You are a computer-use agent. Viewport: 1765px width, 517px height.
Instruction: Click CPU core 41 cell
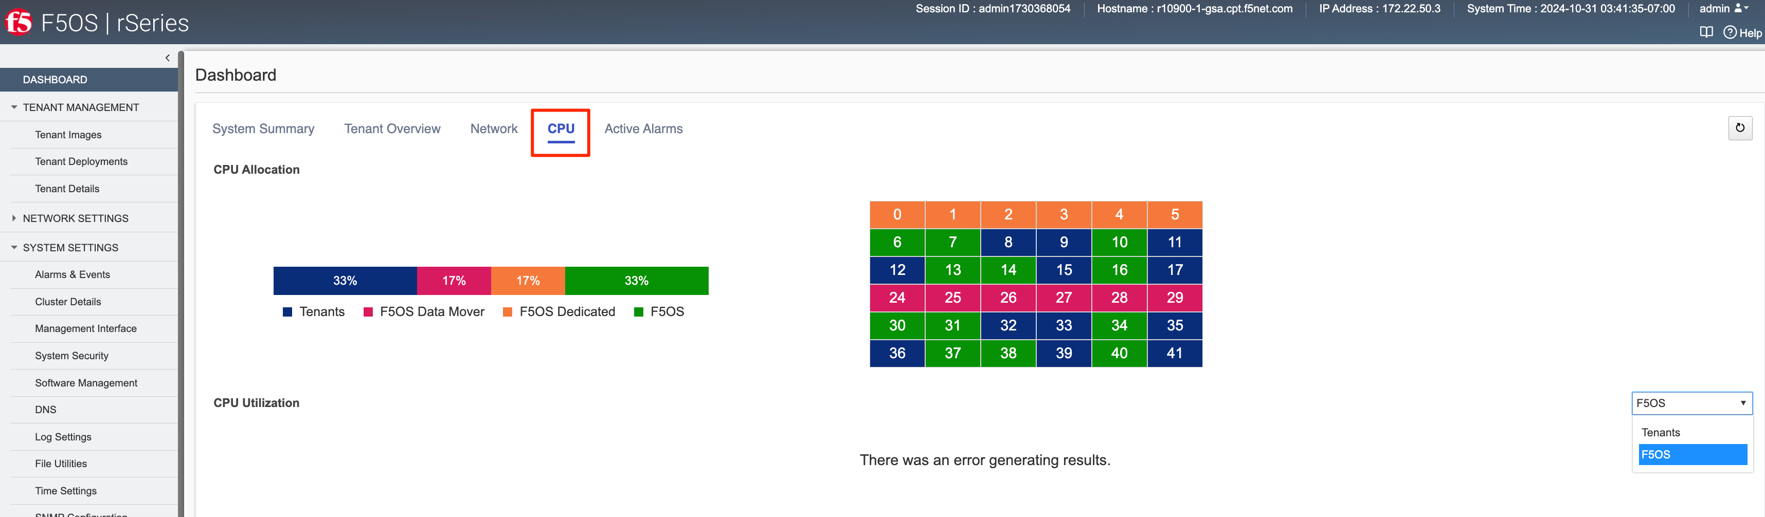point(1175,354)
